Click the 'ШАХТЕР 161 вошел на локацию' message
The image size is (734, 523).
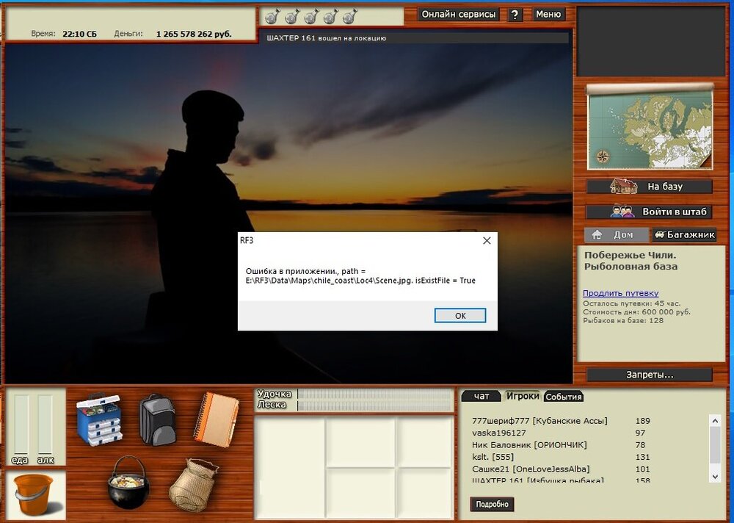[327, 38]
